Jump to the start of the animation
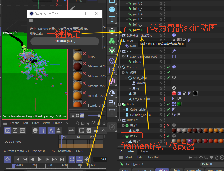This screenshot has width=224, height=171. click(x=17, y=159)
